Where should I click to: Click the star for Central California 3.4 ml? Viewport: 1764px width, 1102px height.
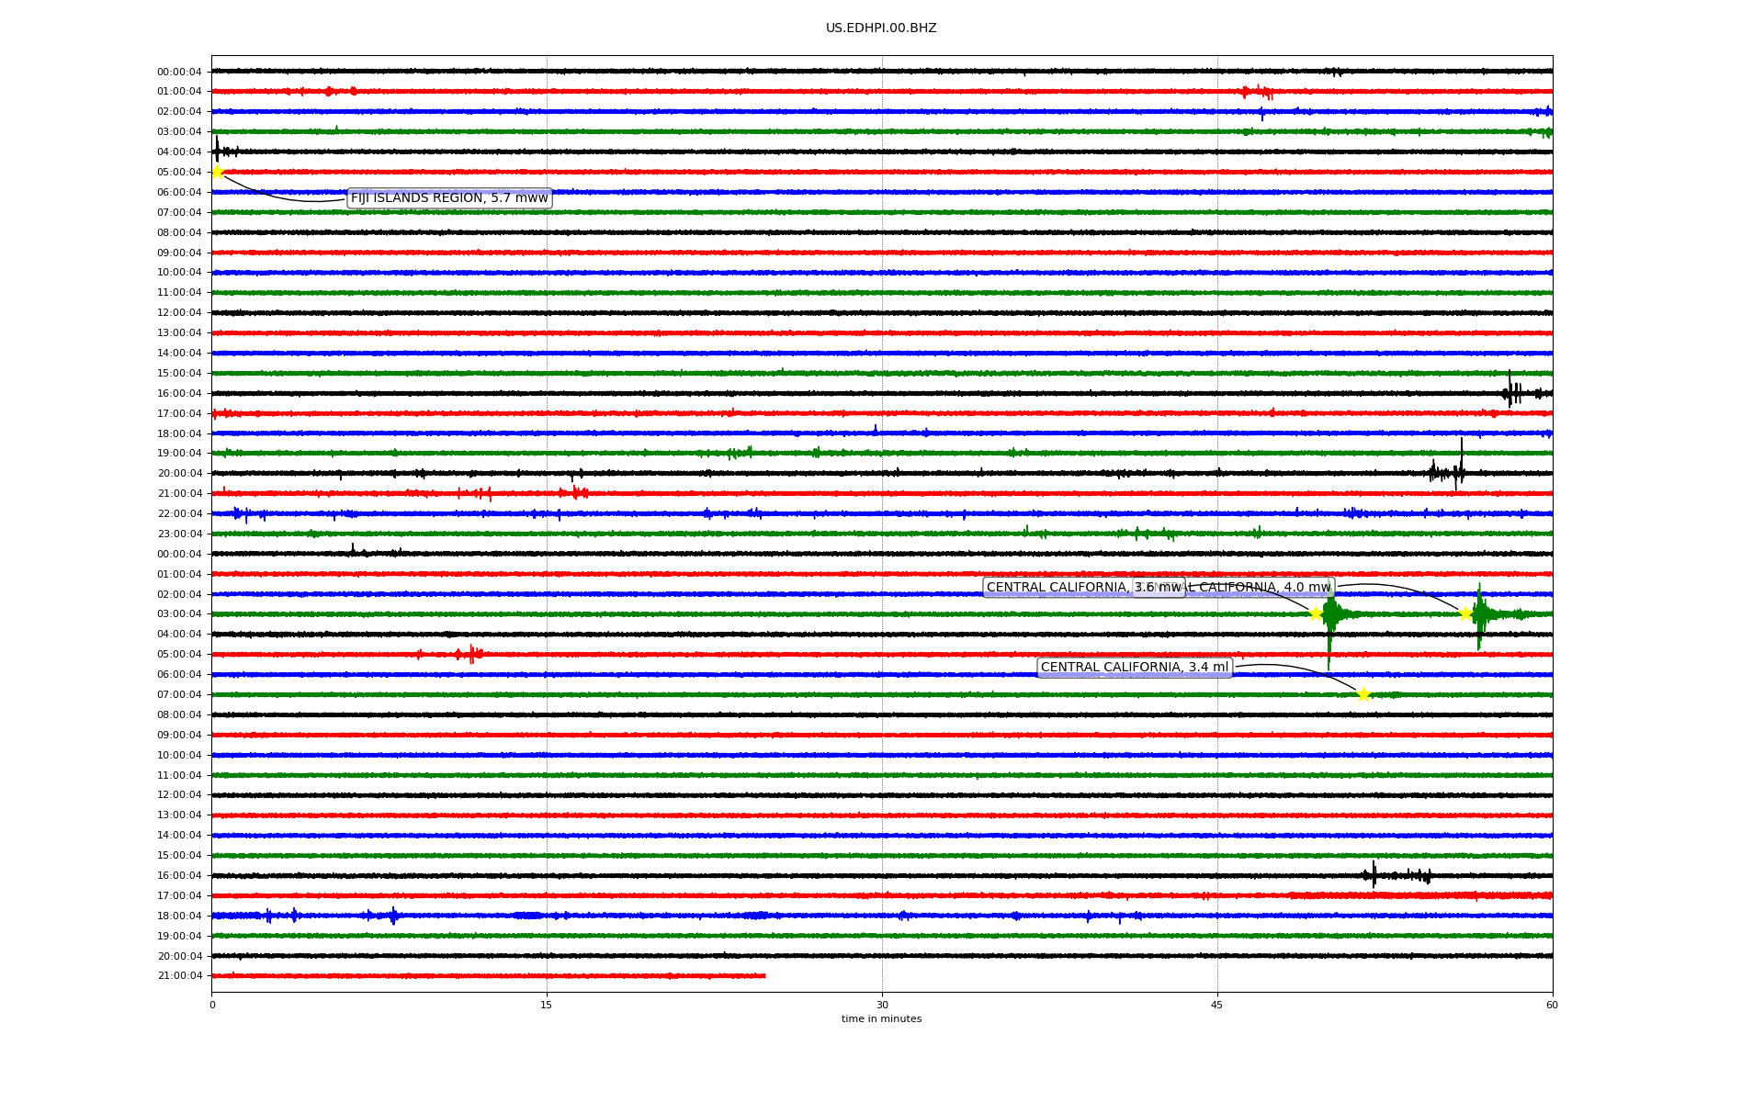[x=1363, y=694]
